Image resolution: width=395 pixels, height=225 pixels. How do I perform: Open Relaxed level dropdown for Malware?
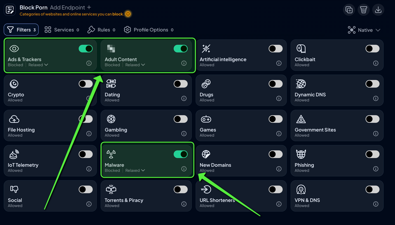coord(135,170)
